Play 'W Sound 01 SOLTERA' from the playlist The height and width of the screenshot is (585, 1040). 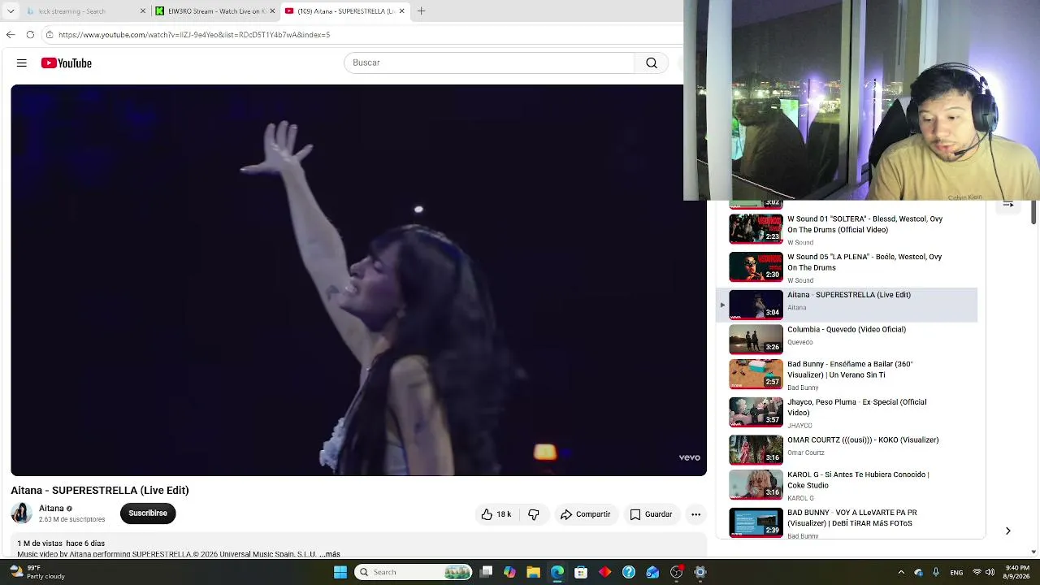click(864, 224)
